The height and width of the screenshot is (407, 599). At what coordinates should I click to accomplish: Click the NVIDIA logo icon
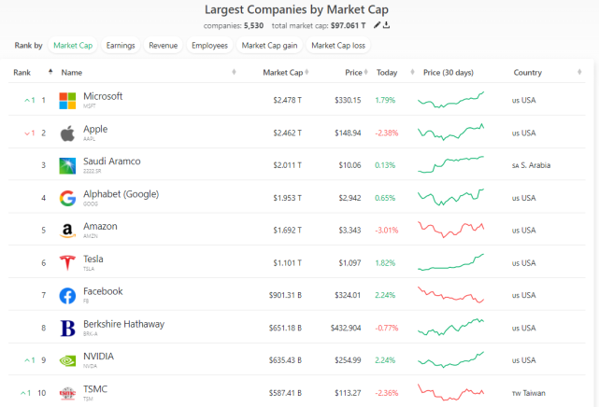coord(67,360)
